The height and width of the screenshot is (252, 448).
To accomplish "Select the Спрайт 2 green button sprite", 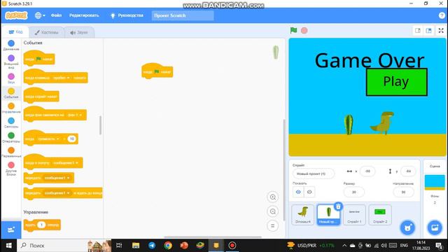I will coord(380,215).
